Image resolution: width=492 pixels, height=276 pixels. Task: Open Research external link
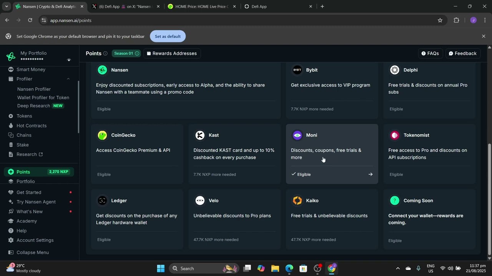coord(30,154)
